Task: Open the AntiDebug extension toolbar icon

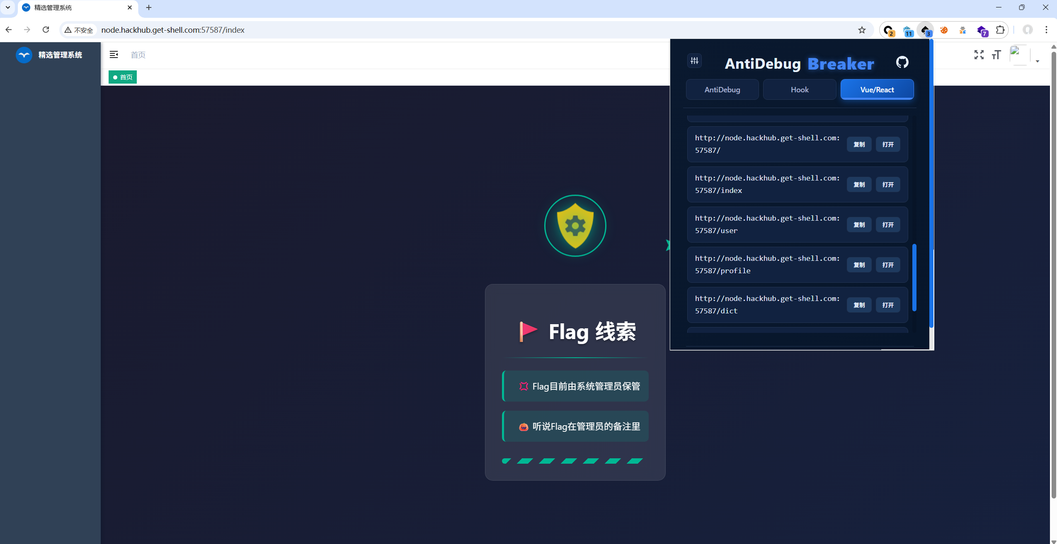Action: 926,30
